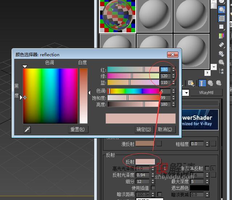Screen dimensions: 232x200
Task: Click the 亮度 value field showing 180
Action: (x=166, y=104)
